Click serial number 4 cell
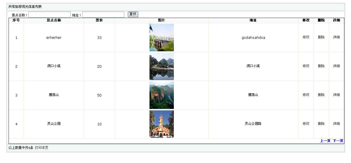The height and width of the screenshot is (163, 351). coord(16,124)
